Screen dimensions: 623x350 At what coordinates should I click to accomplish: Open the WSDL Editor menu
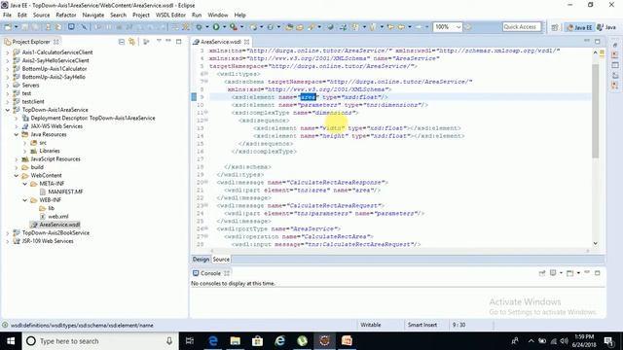pyautogui.click(x=170, y=16)
